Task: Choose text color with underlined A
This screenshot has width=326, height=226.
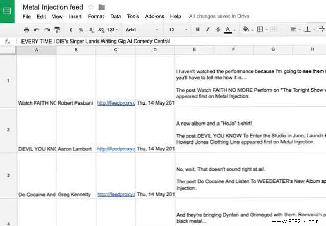Action: click(228, 30)
